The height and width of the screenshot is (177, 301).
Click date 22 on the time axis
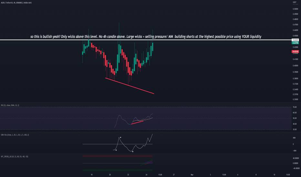pos(128,174)
